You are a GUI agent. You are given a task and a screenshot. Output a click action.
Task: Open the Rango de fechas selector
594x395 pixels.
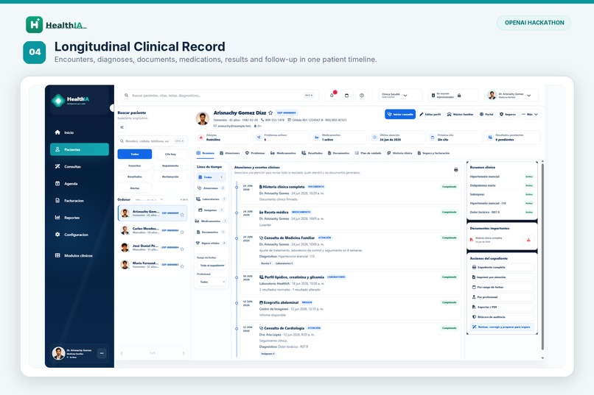point(212,266)
